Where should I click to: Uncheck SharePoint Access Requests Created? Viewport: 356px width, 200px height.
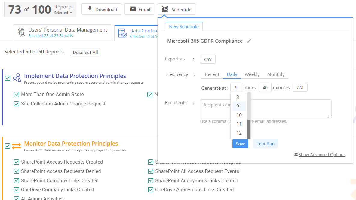pos(17,162)
